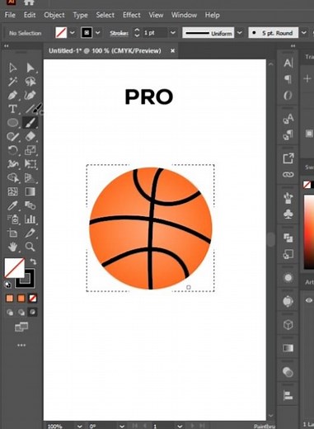Open the Window menu
The width and height of the screenshot is (314, 429).
click(x=184, y=15)
